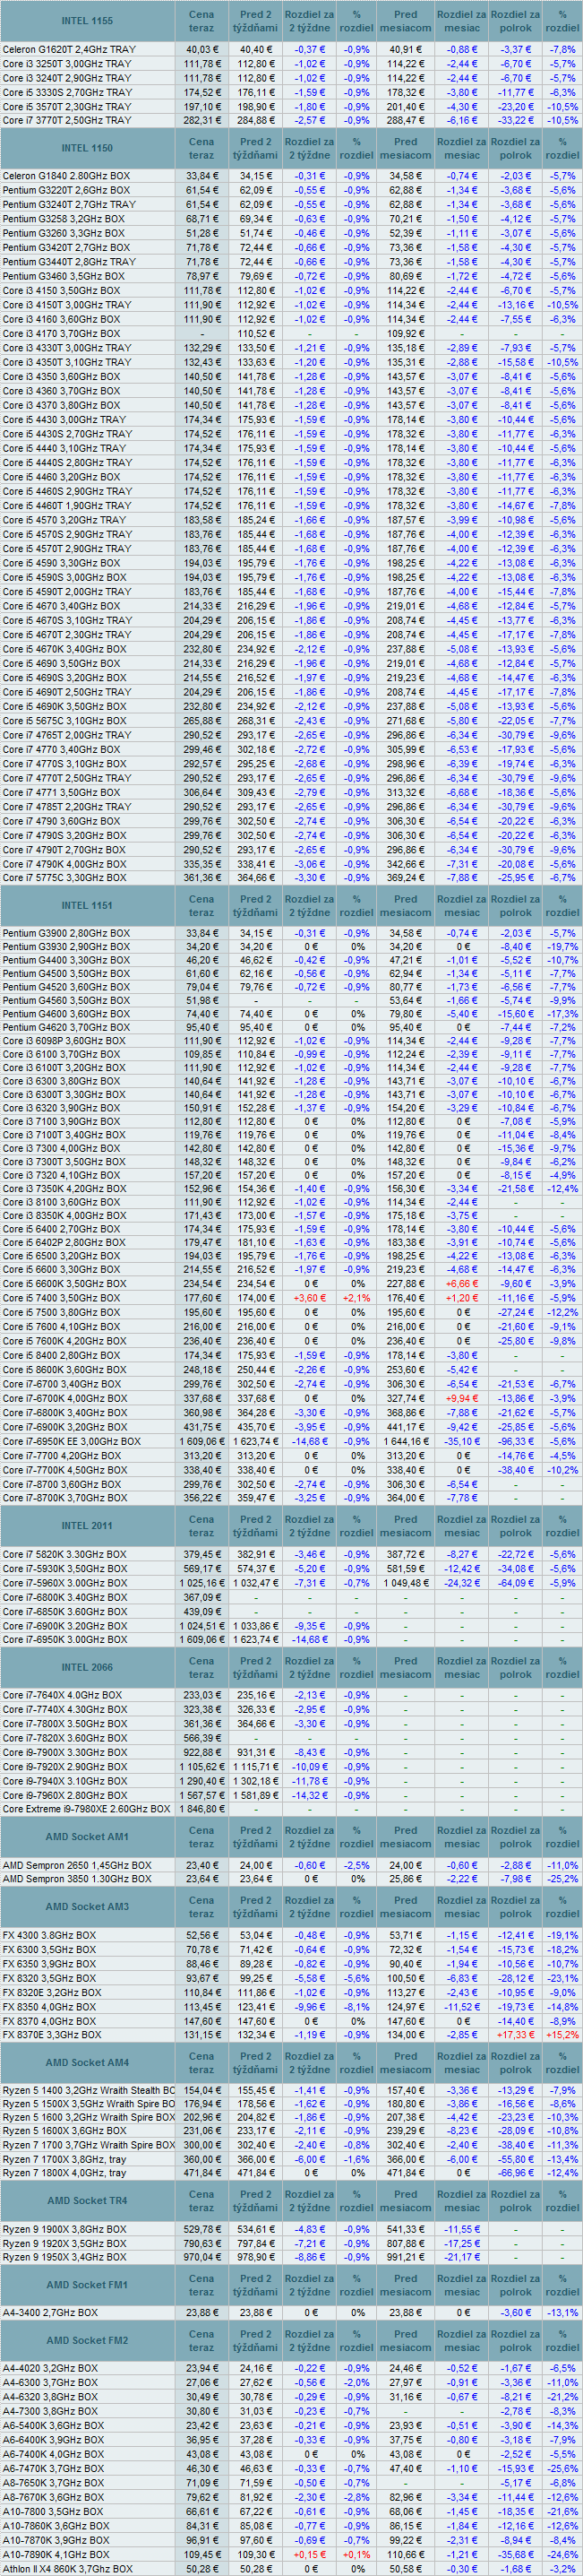
Task: Click 282,31 € current price of Core i7 3770T
Action: point(203,120)
